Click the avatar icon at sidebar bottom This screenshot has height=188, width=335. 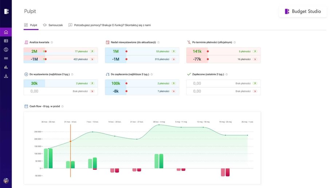click(x=6, y=180)
